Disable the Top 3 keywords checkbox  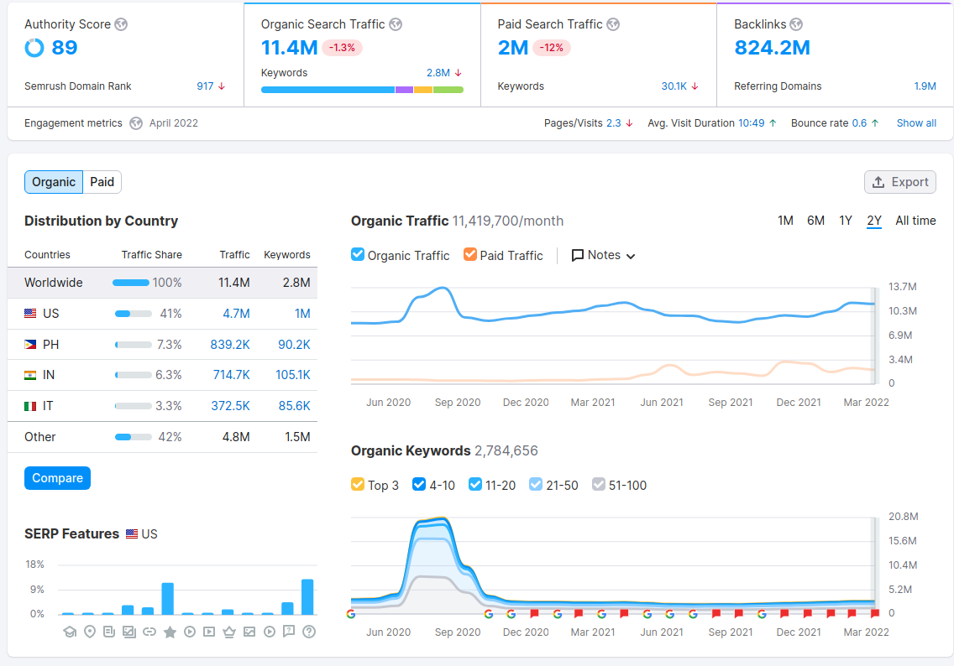click(x=358, y=485)
